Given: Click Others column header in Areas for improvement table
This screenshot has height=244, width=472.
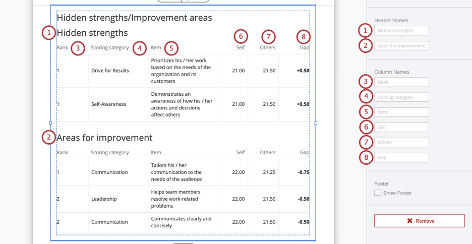Looking at the screenshot, I should [x=268, y=153].
